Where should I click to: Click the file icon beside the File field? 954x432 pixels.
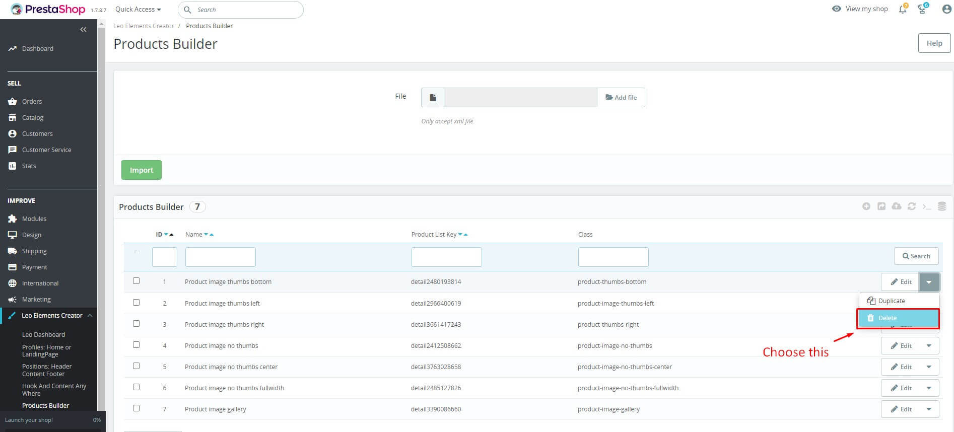pyautogui.click(x=433, y=97)
